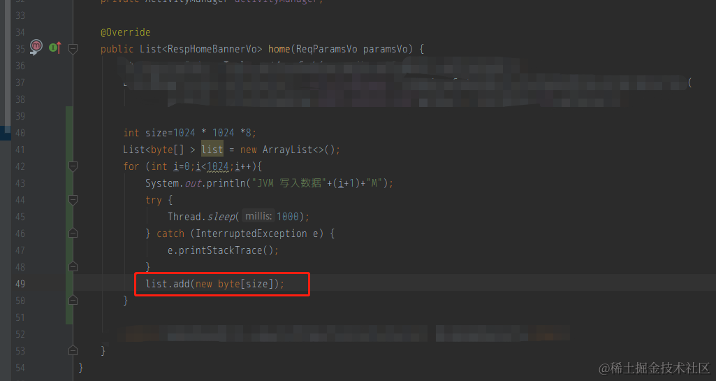Click the home method name
The width and height of the screenshot is (716, 381).
pyautogui.click(x=279, y=49)
